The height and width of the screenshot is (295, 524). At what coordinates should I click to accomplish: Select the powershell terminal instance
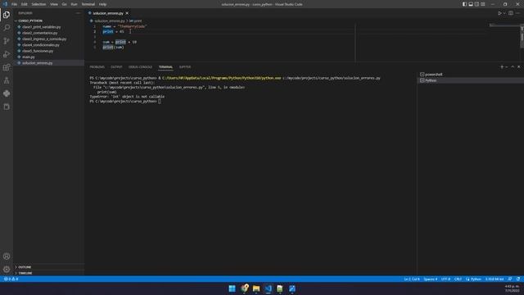pos(470,75)
